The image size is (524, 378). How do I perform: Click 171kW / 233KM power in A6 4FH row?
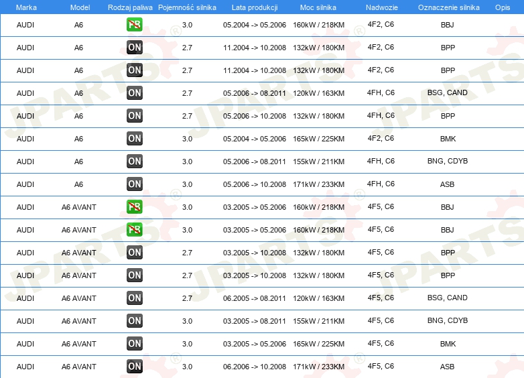[x=318, y=184]
